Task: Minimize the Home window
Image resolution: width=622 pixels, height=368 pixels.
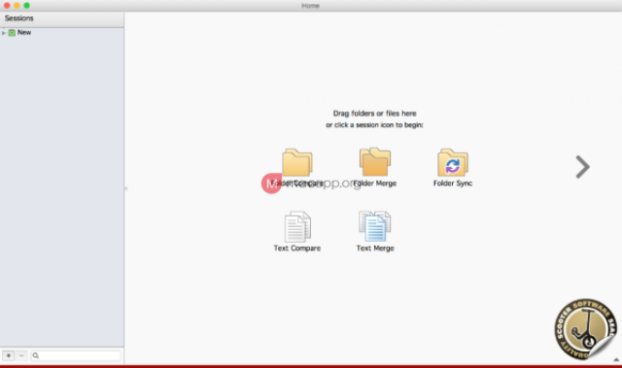Action: pos(17,6)
